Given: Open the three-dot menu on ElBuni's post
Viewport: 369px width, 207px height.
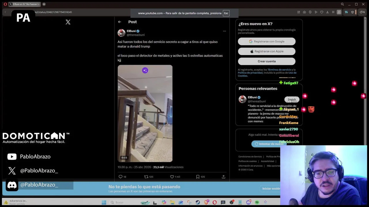Looking at the screenshot, I should (x=224, y=31).
